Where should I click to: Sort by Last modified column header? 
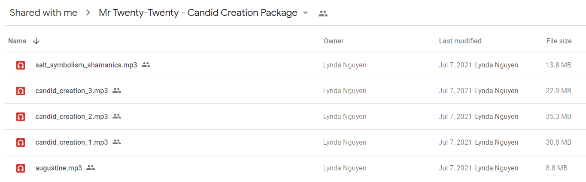coord(460,41)
